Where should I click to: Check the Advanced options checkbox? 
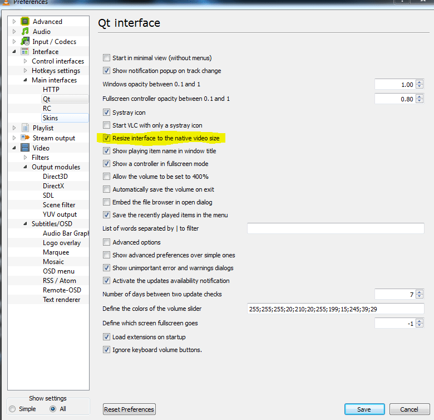[x=106, y=242]
